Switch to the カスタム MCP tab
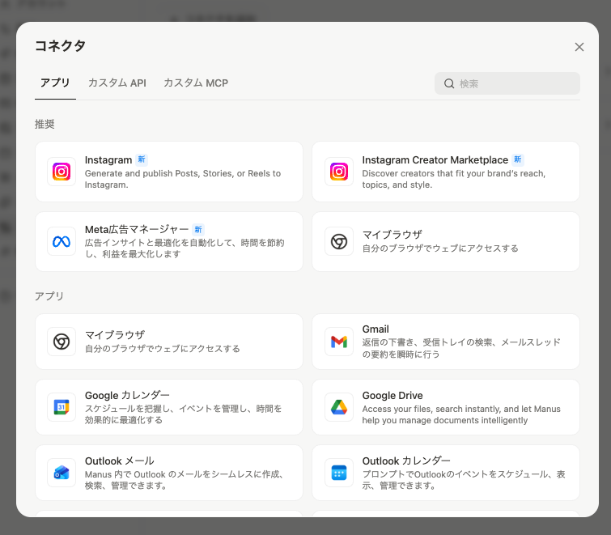The height and width of the screenshot is (535, 611). (x=196, y=83)
